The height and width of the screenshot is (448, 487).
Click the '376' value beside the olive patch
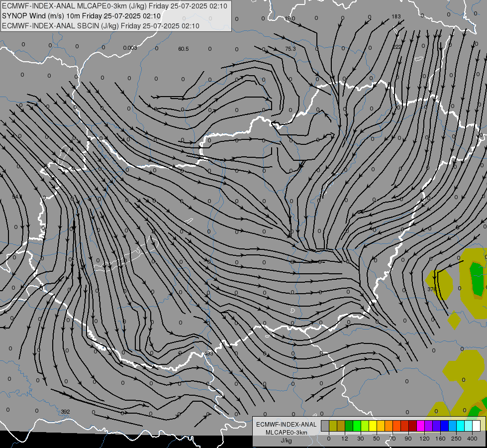pyautogui.click(x=432, y=289)
